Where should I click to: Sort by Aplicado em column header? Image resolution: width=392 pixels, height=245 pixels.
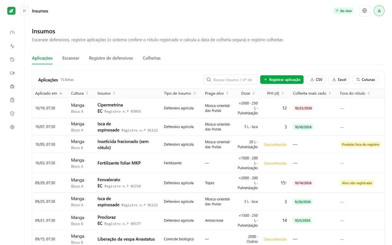(x=49, y=93)
